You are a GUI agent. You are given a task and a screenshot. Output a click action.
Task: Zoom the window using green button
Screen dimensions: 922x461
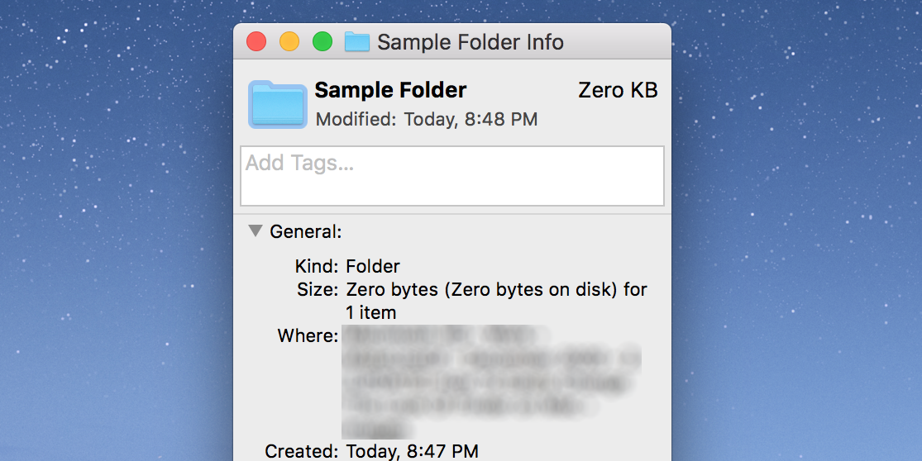coord(322,42)
